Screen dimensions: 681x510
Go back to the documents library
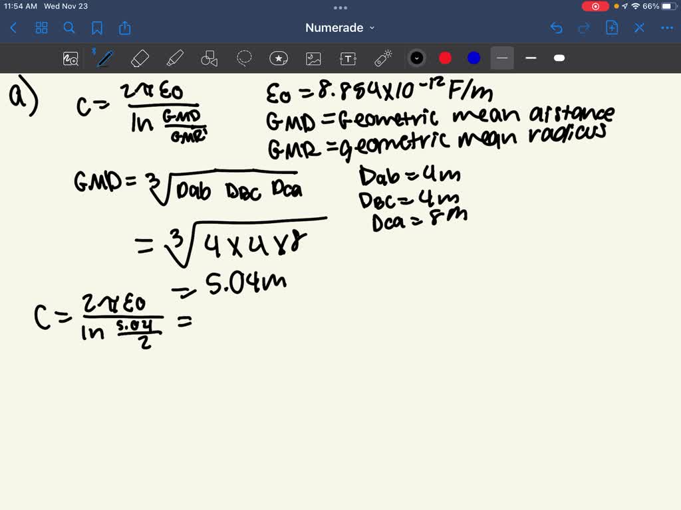14,28
